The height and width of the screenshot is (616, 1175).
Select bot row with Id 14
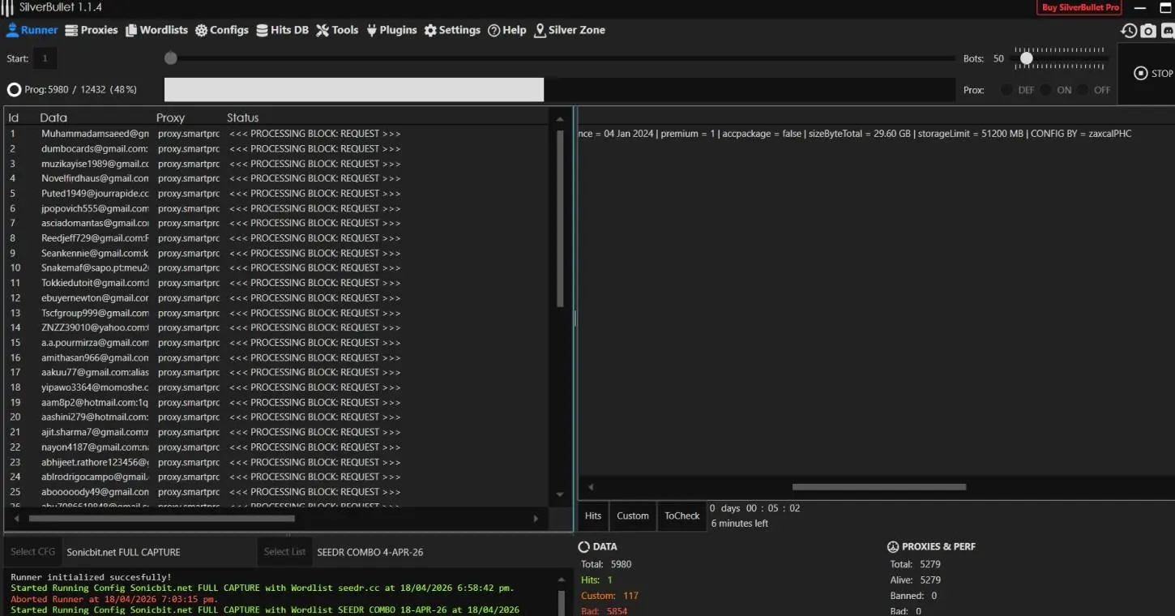(276, 327)
